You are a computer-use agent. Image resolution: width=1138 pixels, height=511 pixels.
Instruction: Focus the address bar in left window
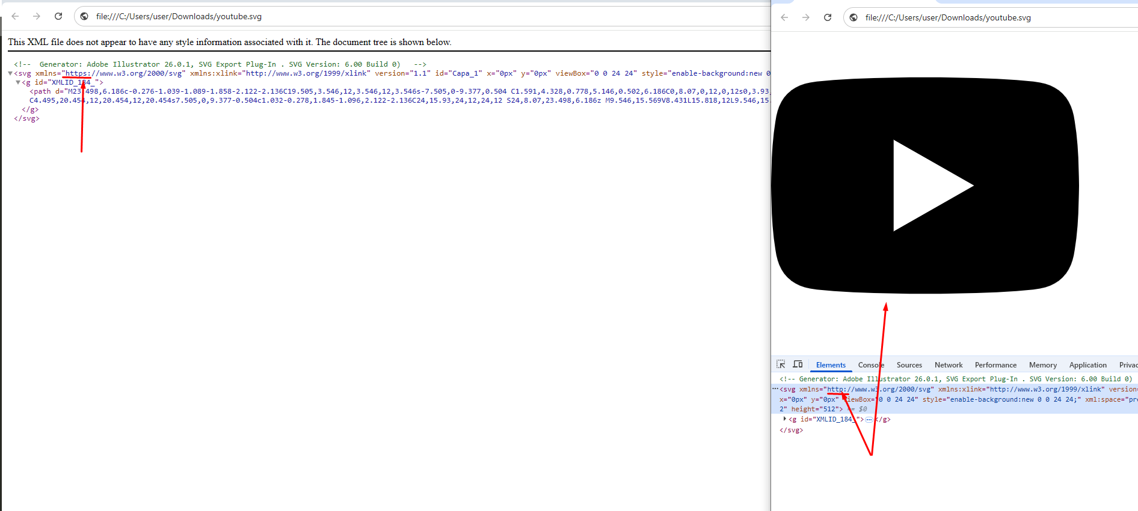point(421,16)
